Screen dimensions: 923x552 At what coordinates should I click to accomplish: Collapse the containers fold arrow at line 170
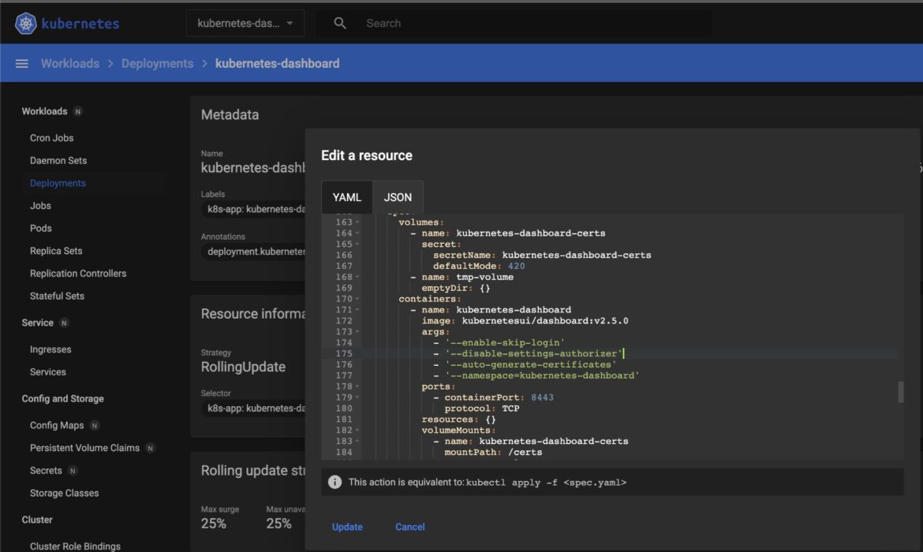357,299
